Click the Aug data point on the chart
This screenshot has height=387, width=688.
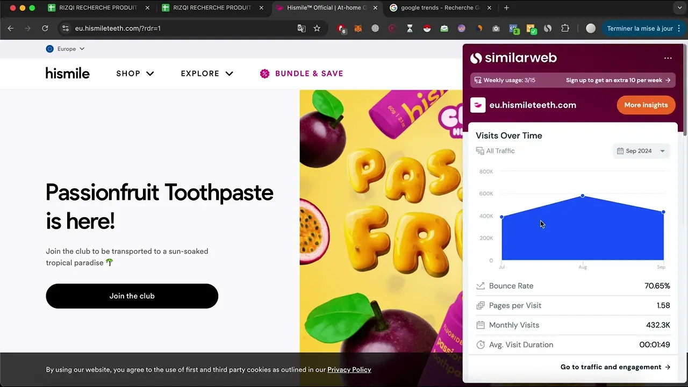[583, 196]
